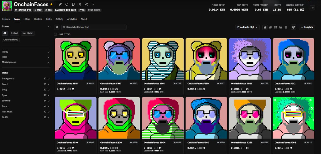Expand the Rarity filter

point(26,52)
